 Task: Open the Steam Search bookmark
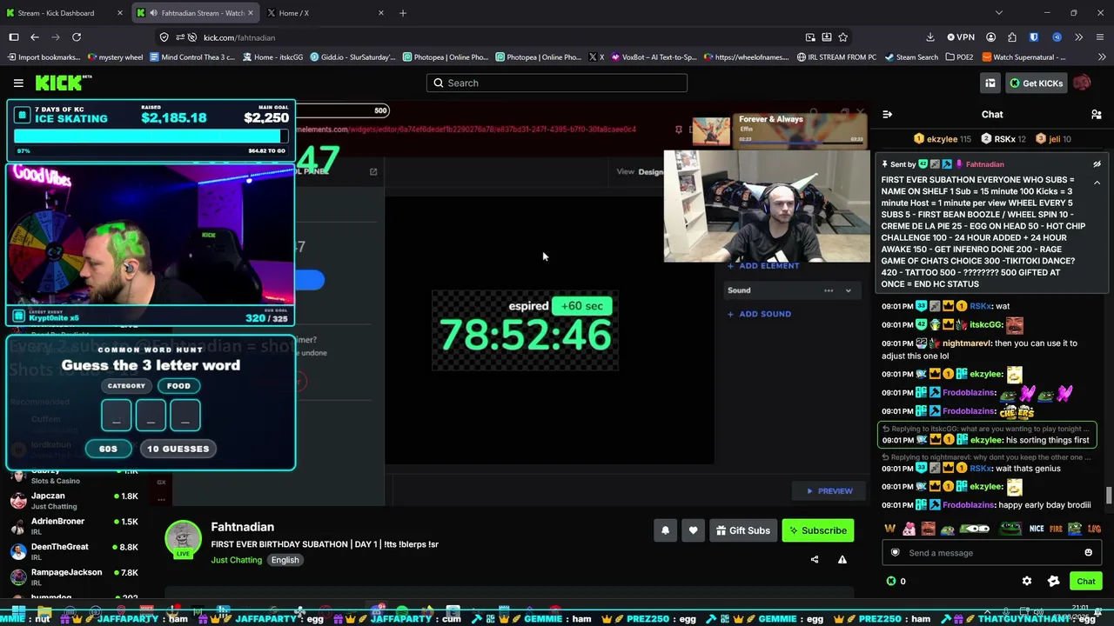[x=912, y=57]
